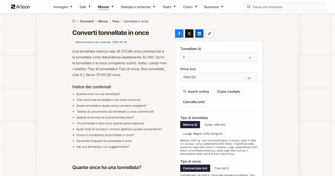Jump to Hai una domanda o suggerimento
Viewport: 335px width, 176px height.
(103, 147)
